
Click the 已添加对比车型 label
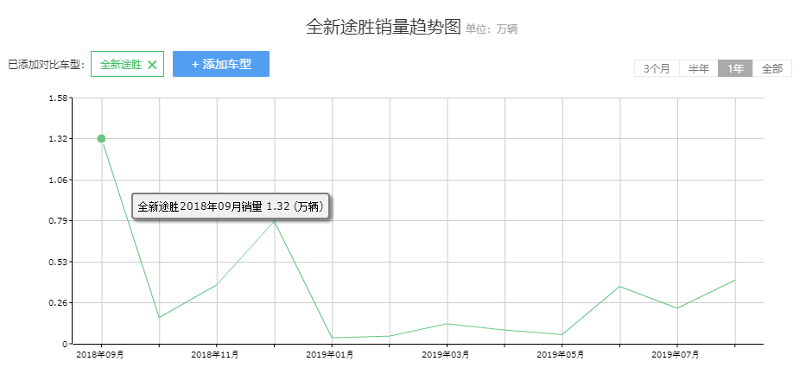[x=47, y=65]
